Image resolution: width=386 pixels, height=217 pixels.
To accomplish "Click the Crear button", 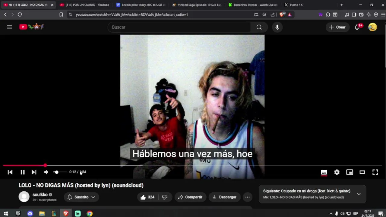I will pyautogui.click(x=337, y=27).
